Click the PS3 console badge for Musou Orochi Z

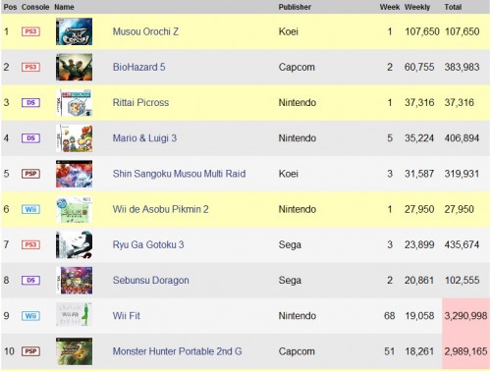point(30,31)
